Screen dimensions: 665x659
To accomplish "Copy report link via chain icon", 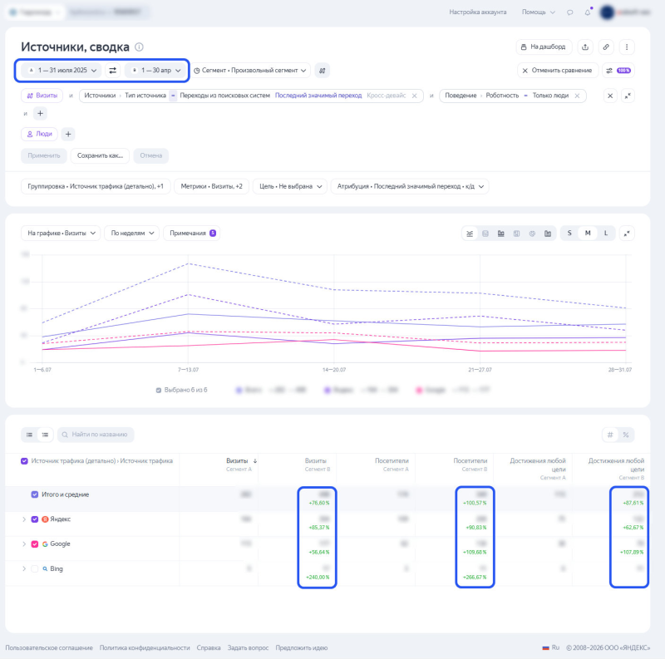I will tap(606, 47).
